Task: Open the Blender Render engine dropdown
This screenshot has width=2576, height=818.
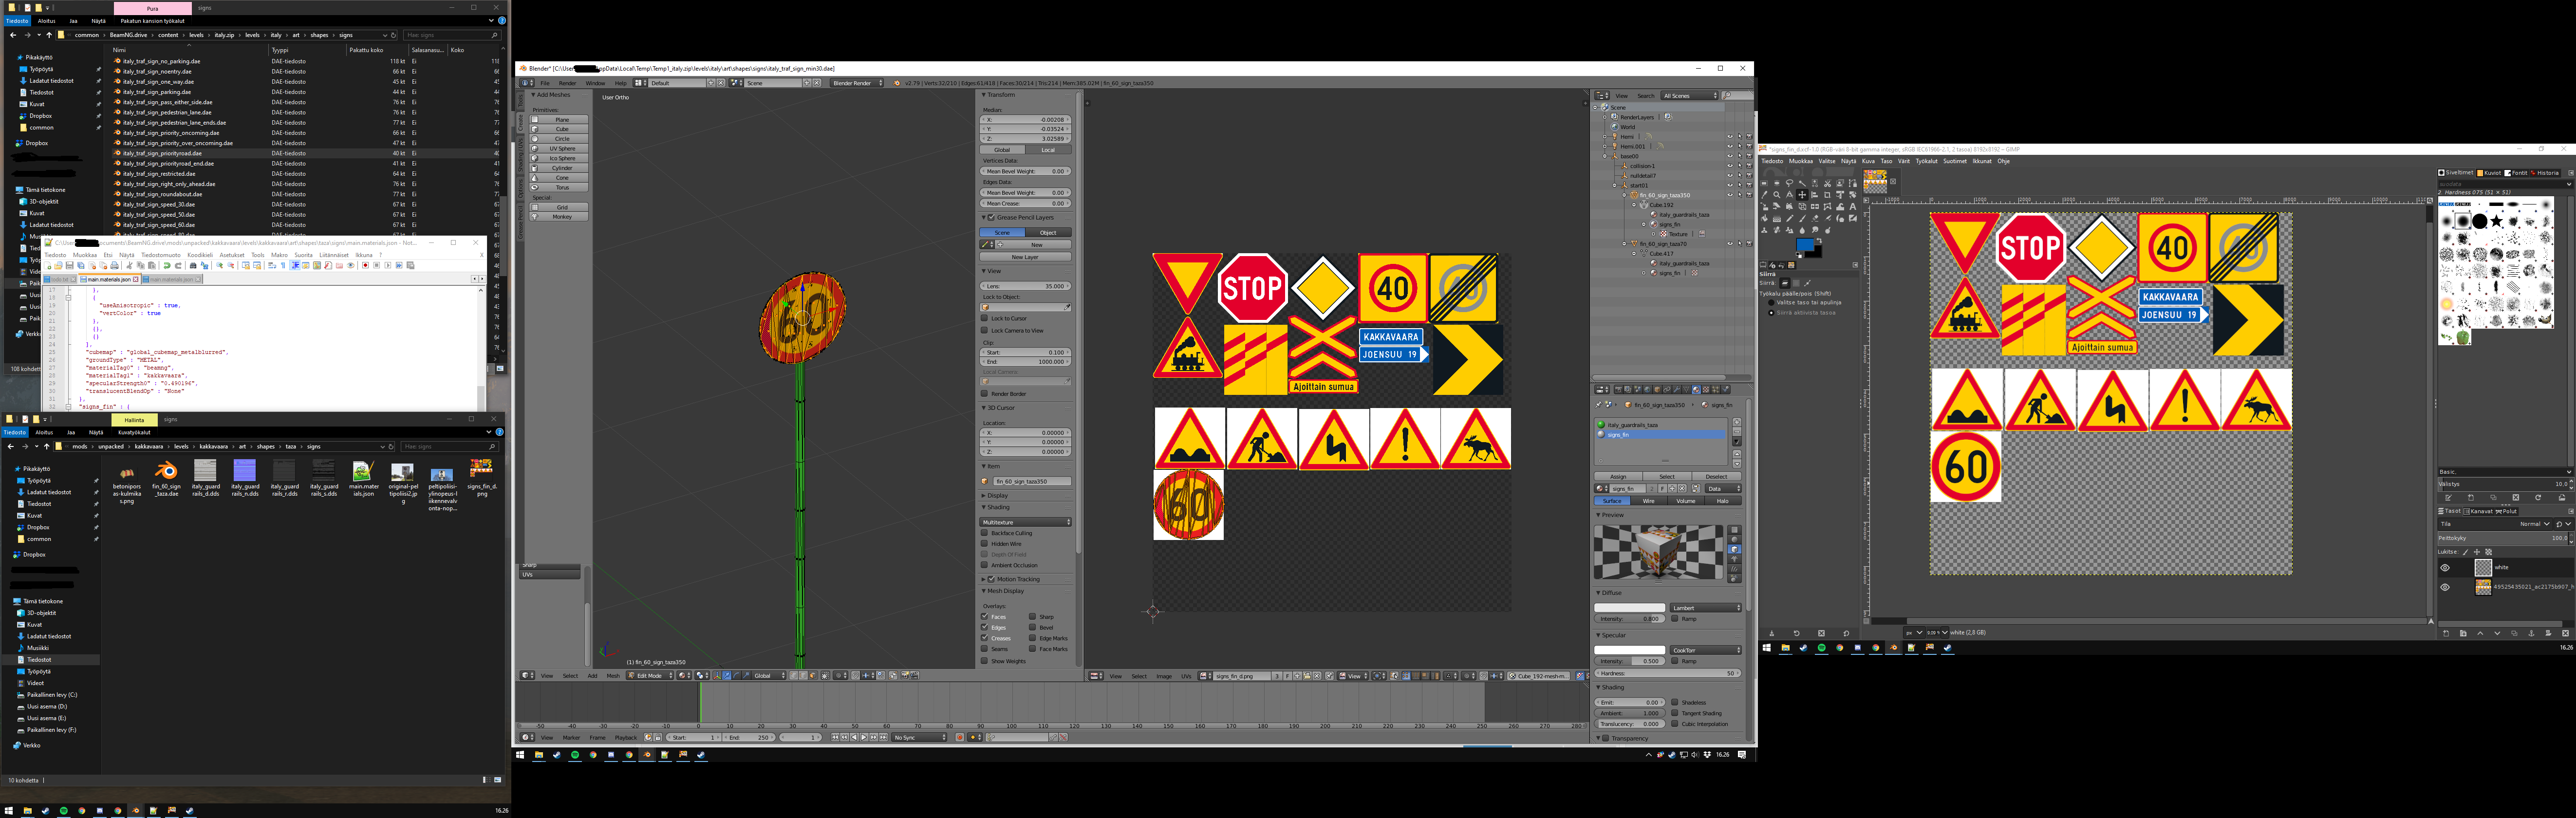Action: (857, 83)
